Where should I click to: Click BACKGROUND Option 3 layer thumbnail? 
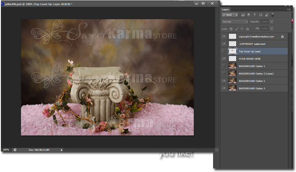tap(232, 88)
